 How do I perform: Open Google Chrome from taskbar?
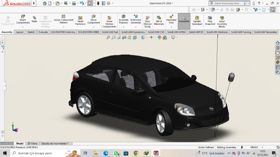(x=136, y=153)
